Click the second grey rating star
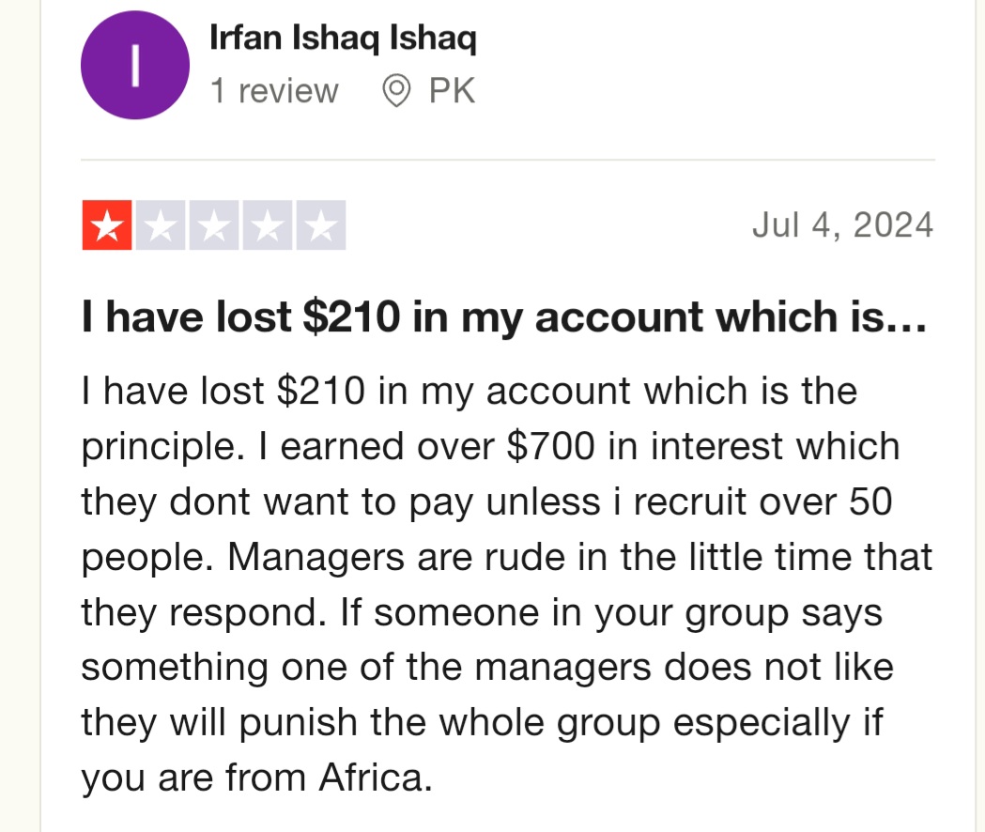Image resolution: width=985 pixels, height=832 pixels. (161, 226)
